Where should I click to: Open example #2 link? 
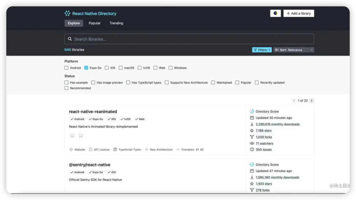pos(202,149)
